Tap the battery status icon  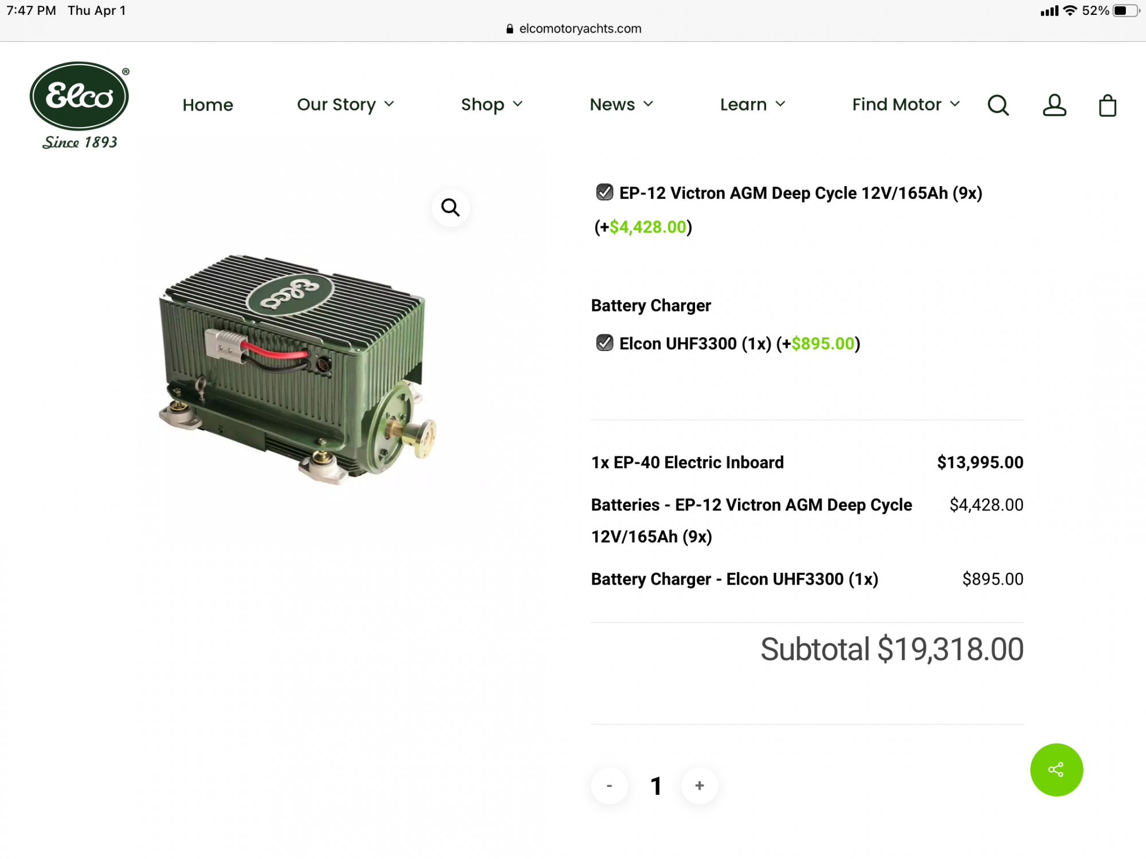1125,10
